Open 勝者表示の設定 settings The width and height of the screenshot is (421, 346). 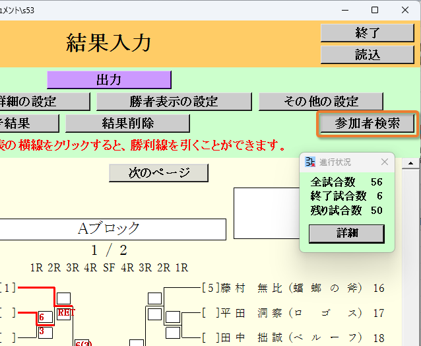174,102
